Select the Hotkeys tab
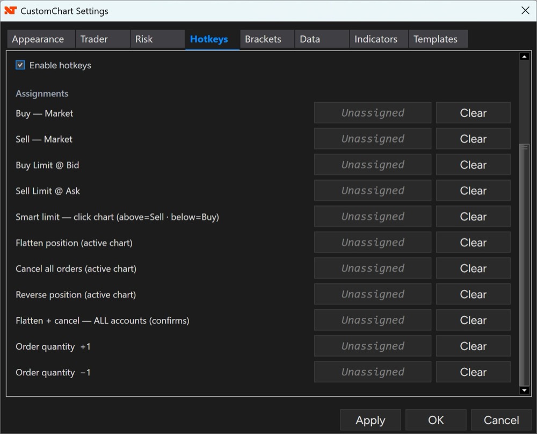The width and height of the screenshot is (537, 434). pos(212,39)
